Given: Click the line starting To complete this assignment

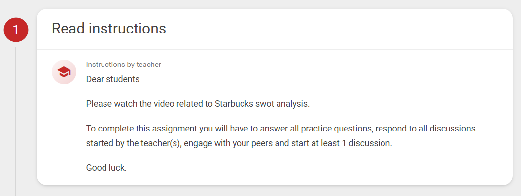Looking at the screenshot, I should pyautogui.click(x=281, y=129).
